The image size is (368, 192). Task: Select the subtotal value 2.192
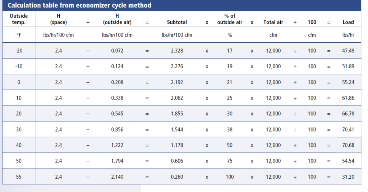(x=177, y=82)
